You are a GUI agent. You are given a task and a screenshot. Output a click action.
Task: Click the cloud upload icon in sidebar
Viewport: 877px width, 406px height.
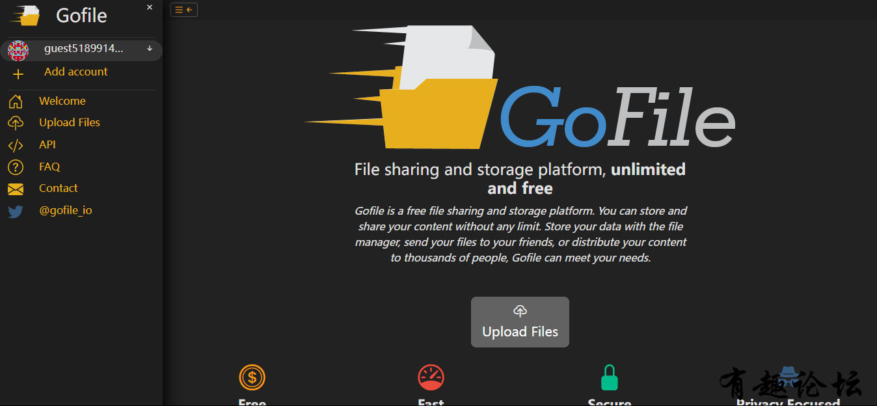pyautogui.click(x=16, y=123)
